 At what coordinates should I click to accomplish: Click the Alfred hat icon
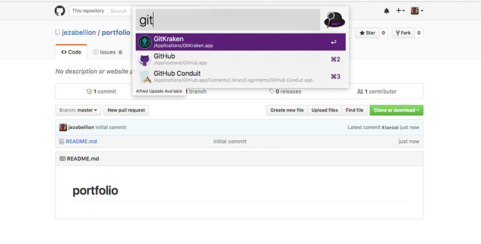pos(334,19)
